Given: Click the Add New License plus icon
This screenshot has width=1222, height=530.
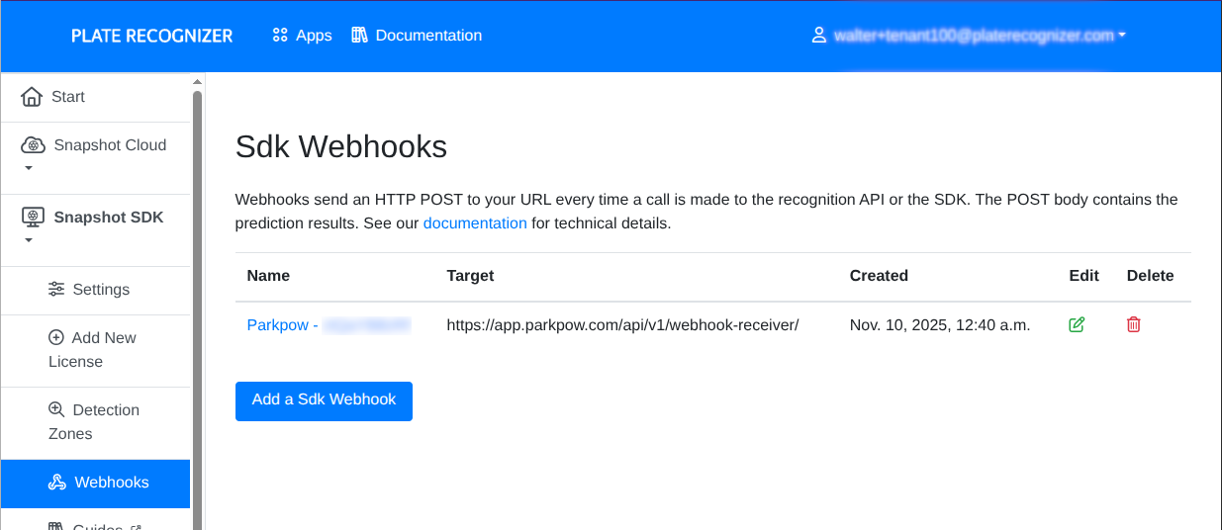Looking at the screenshot, I should (x=56, y=337).
